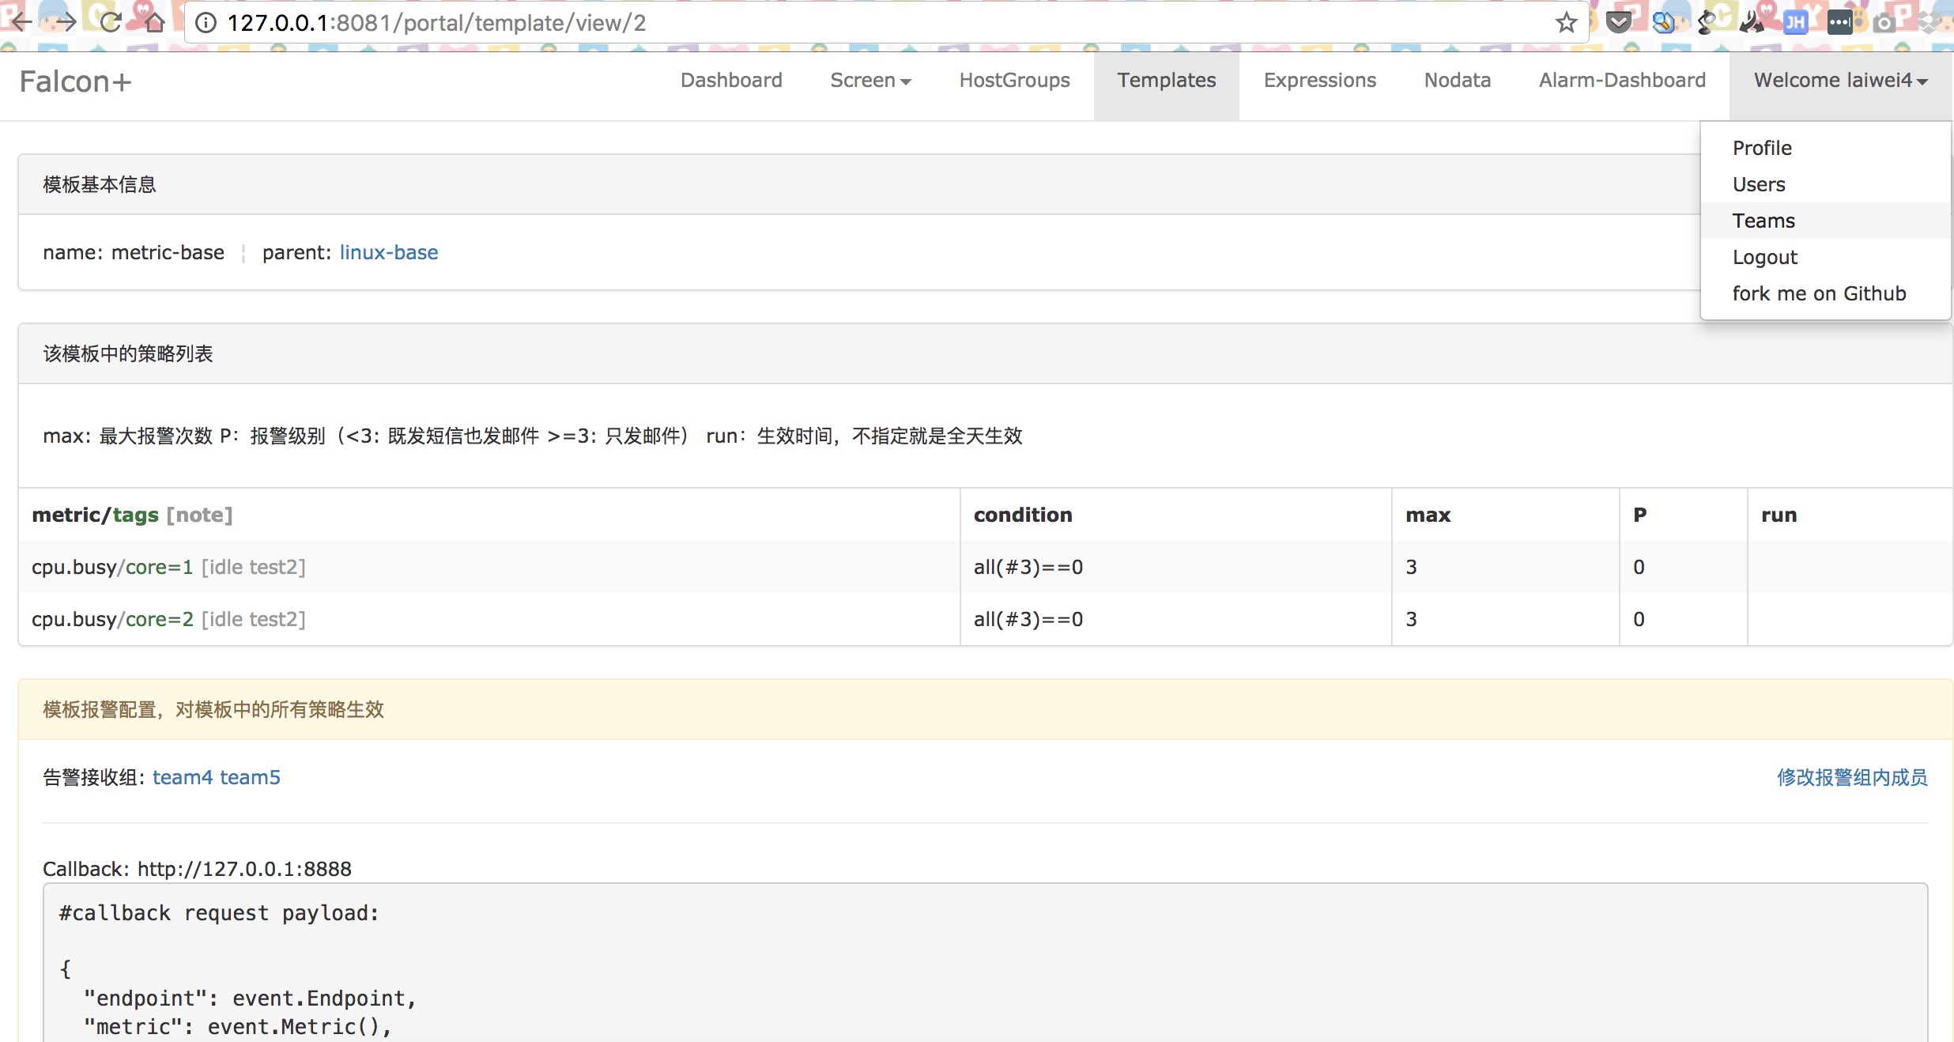Choose Logout in the dropdown menu
This screenshot has width=1954, height=1042.
click(1764, 257)
